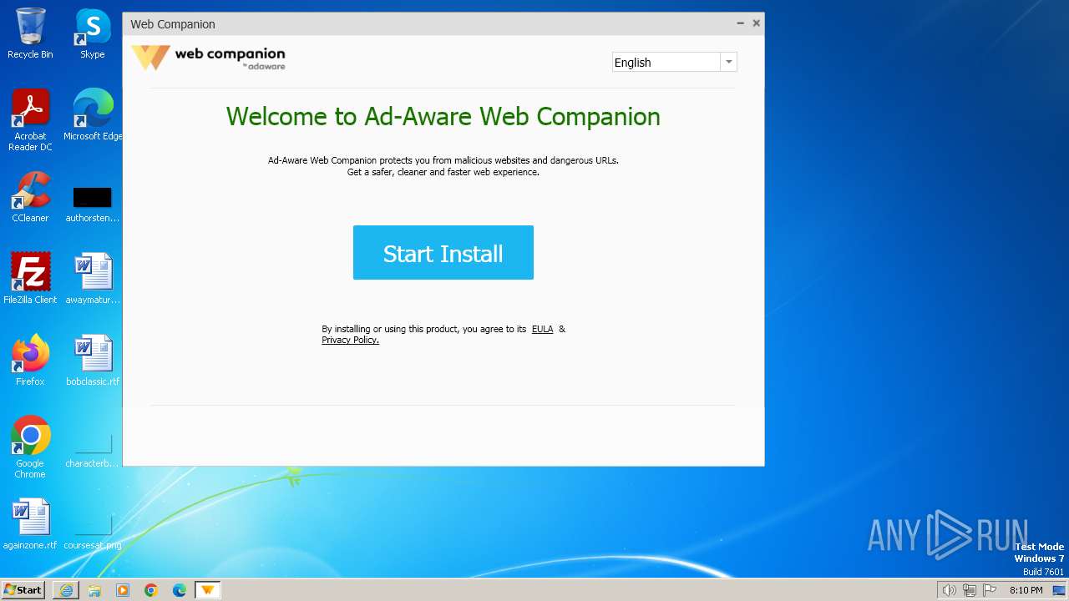This screenshot has width=1069, height=601.
Task: Open Chrome from the taskbar
Action: point(151,590)
